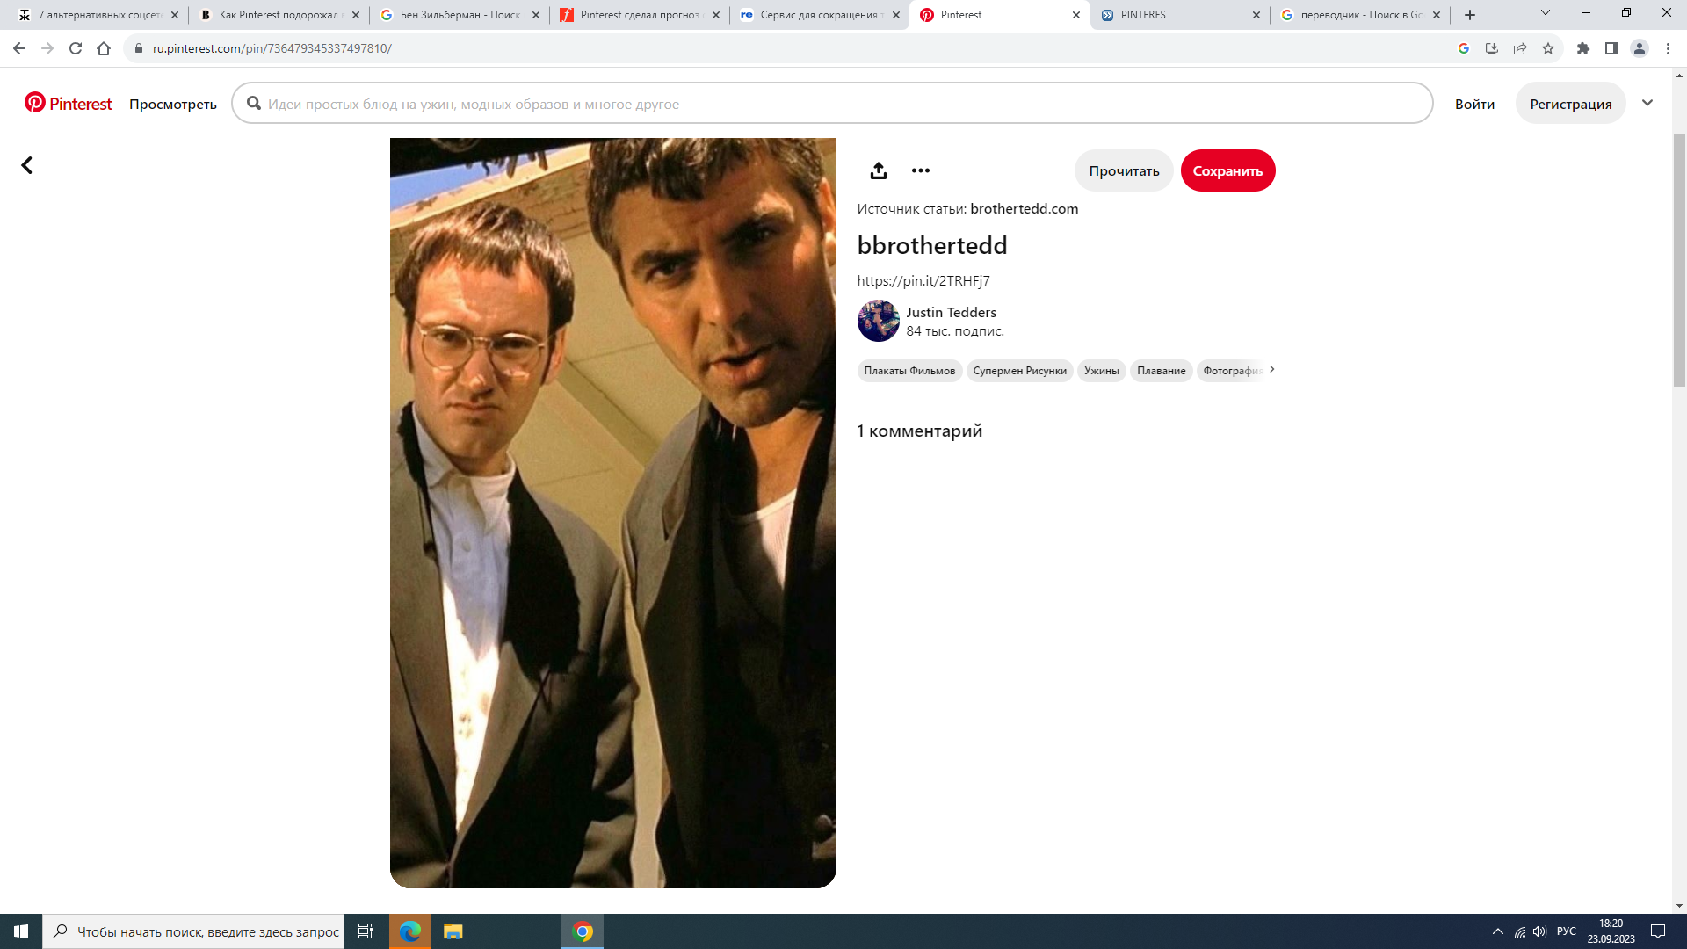Show hidden system tray icons
Viewport: 1687px width, 949px height.
1497,931
